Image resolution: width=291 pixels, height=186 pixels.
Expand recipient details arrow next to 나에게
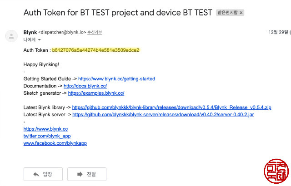(40, 39)
